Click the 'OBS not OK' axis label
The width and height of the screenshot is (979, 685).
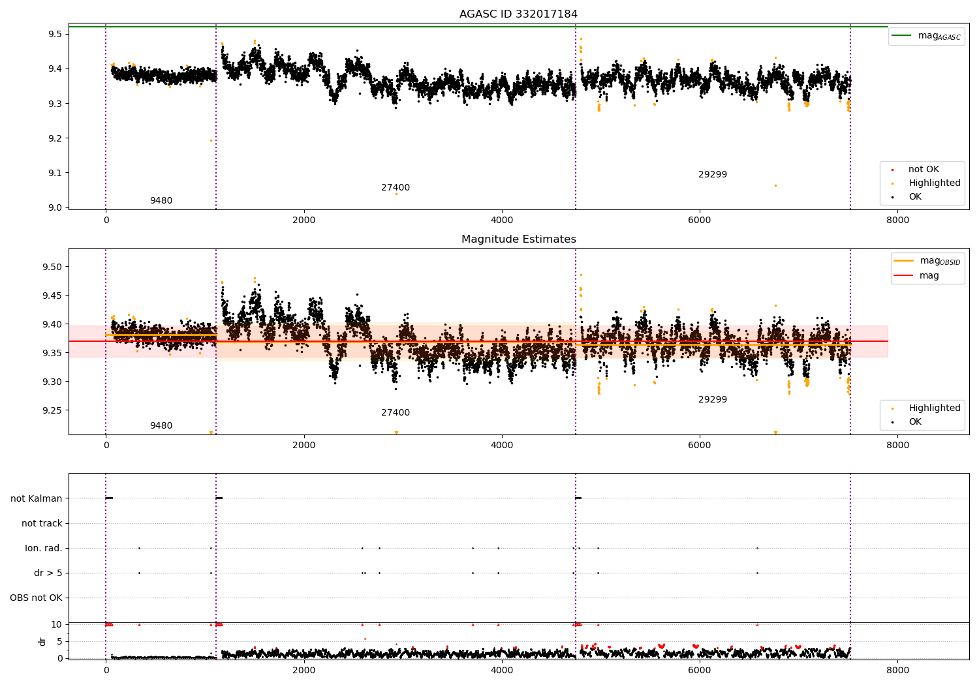pos(36,598)
